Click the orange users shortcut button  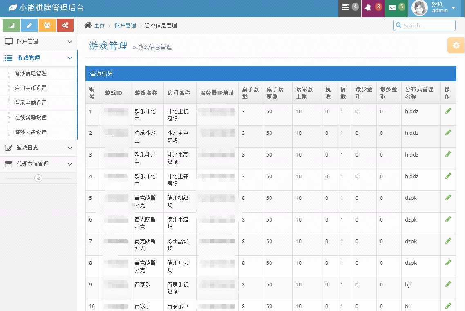pos(47,25)
